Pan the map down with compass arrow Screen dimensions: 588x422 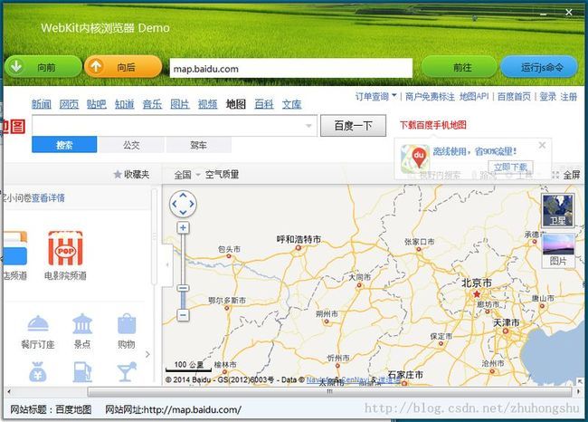183,213
